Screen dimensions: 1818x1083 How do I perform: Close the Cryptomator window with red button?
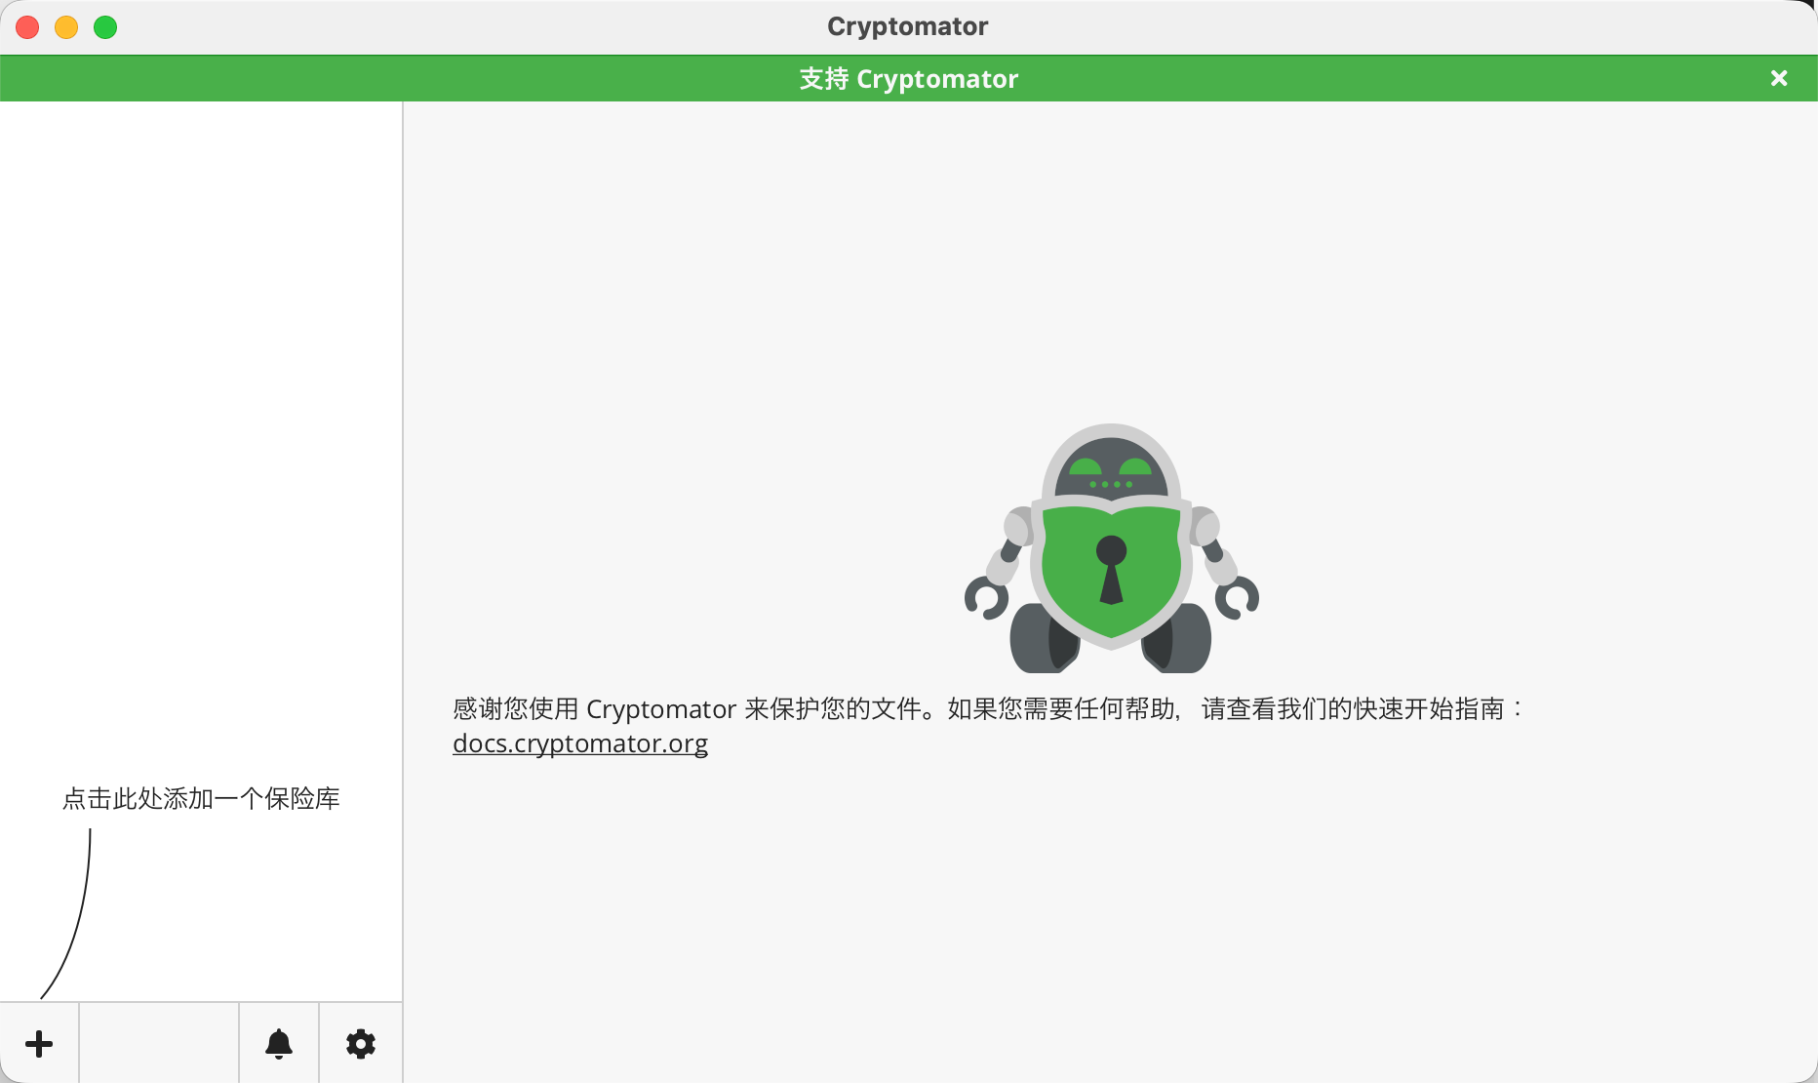27,27
